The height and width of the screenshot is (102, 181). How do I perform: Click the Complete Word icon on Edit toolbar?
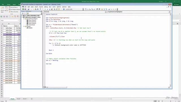pos(94,9)
